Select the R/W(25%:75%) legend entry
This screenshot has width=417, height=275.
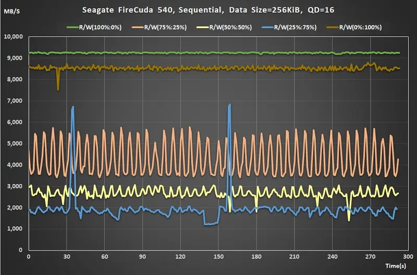coord(289,28)
